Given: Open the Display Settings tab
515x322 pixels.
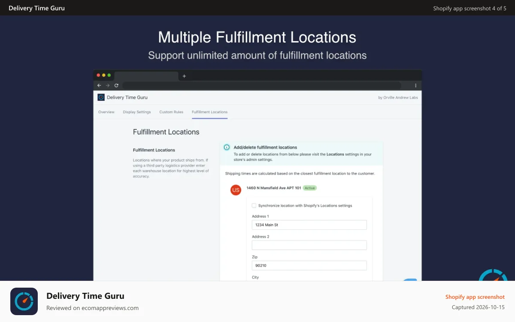Looking at the screenshot, I should click(x=137, y=112).
